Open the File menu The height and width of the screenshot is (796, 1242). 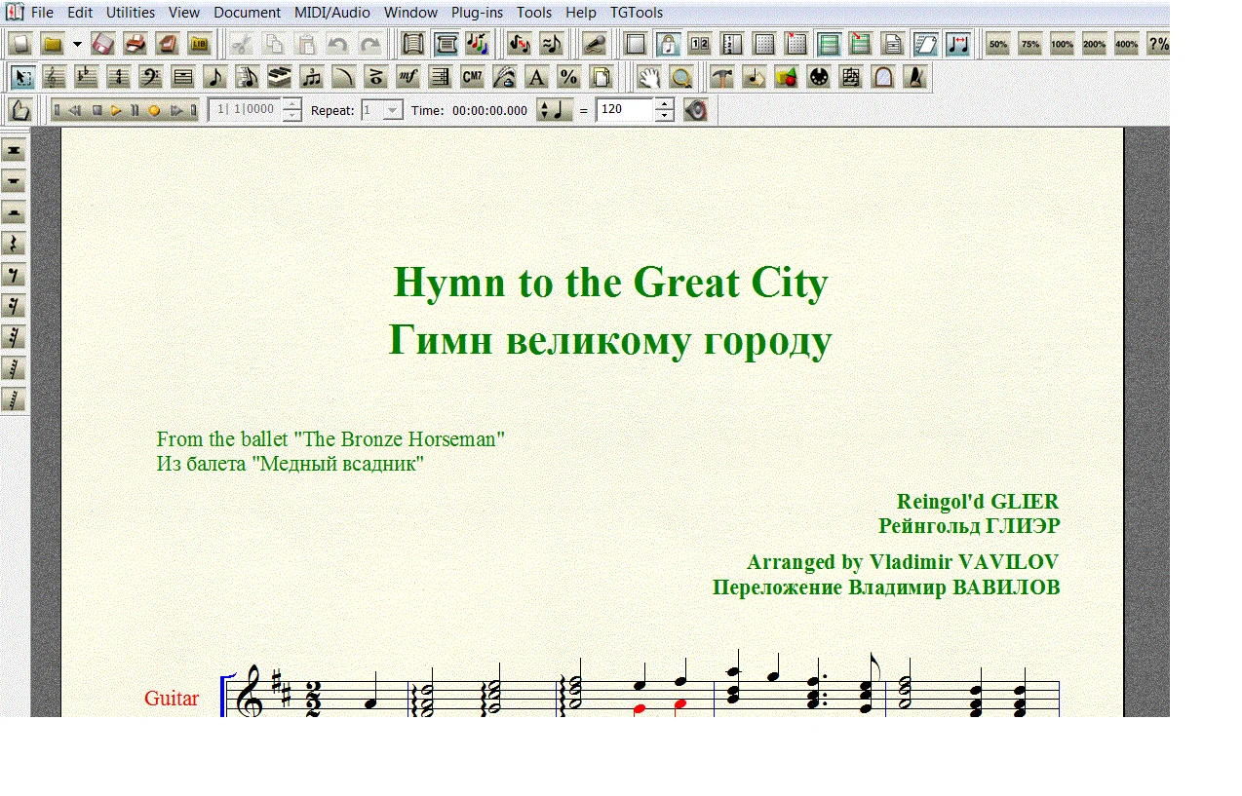[x=42, y=13]
